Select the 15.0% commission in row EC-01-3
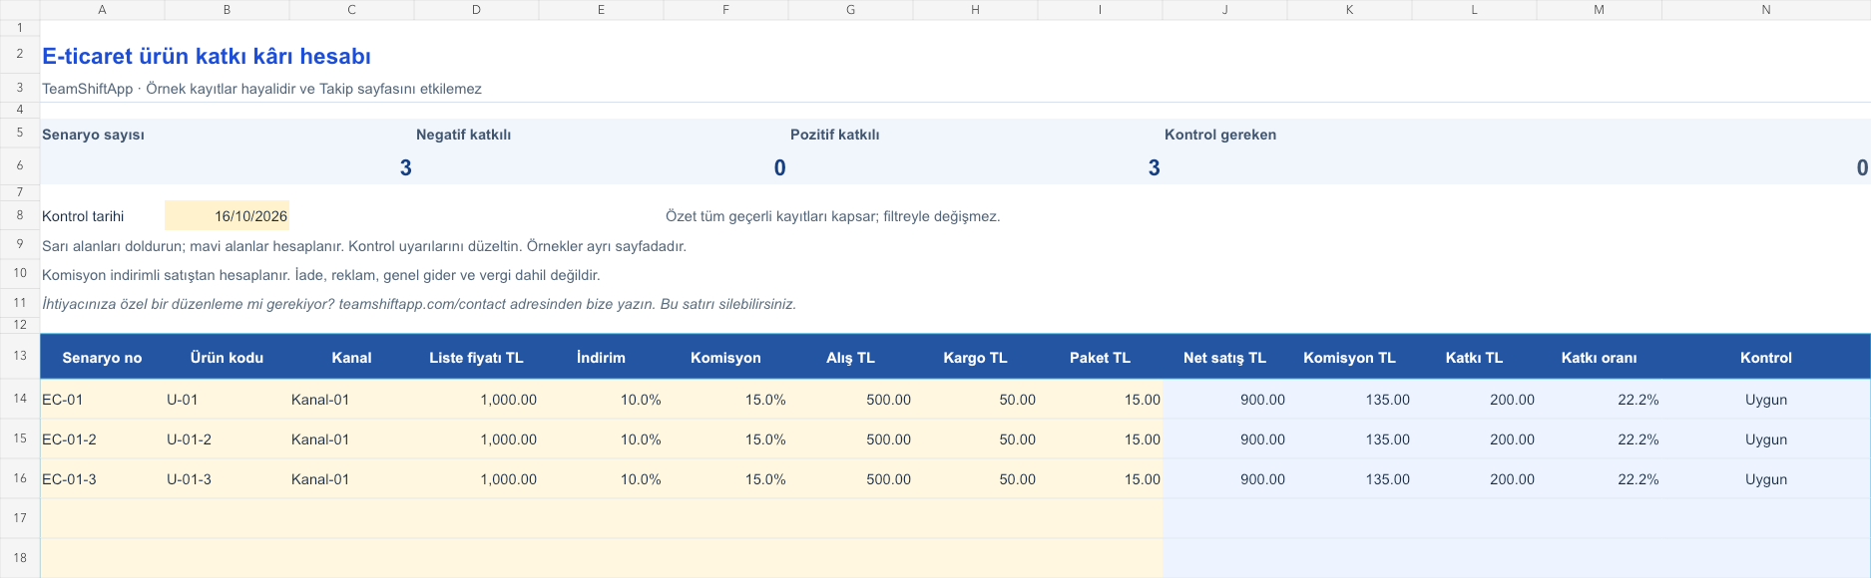This screenshot has height=578, width=1871. click(x=725, y=479)
